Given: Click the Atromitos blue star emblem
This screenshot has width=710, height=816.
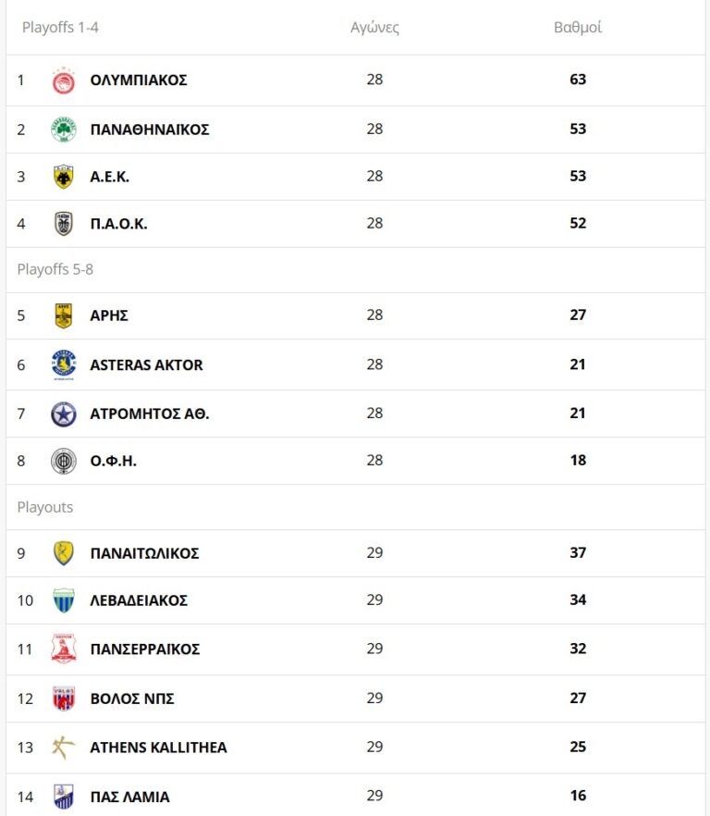Looking at the screenshot, I should pyautogui.click(x=64, y=414).
